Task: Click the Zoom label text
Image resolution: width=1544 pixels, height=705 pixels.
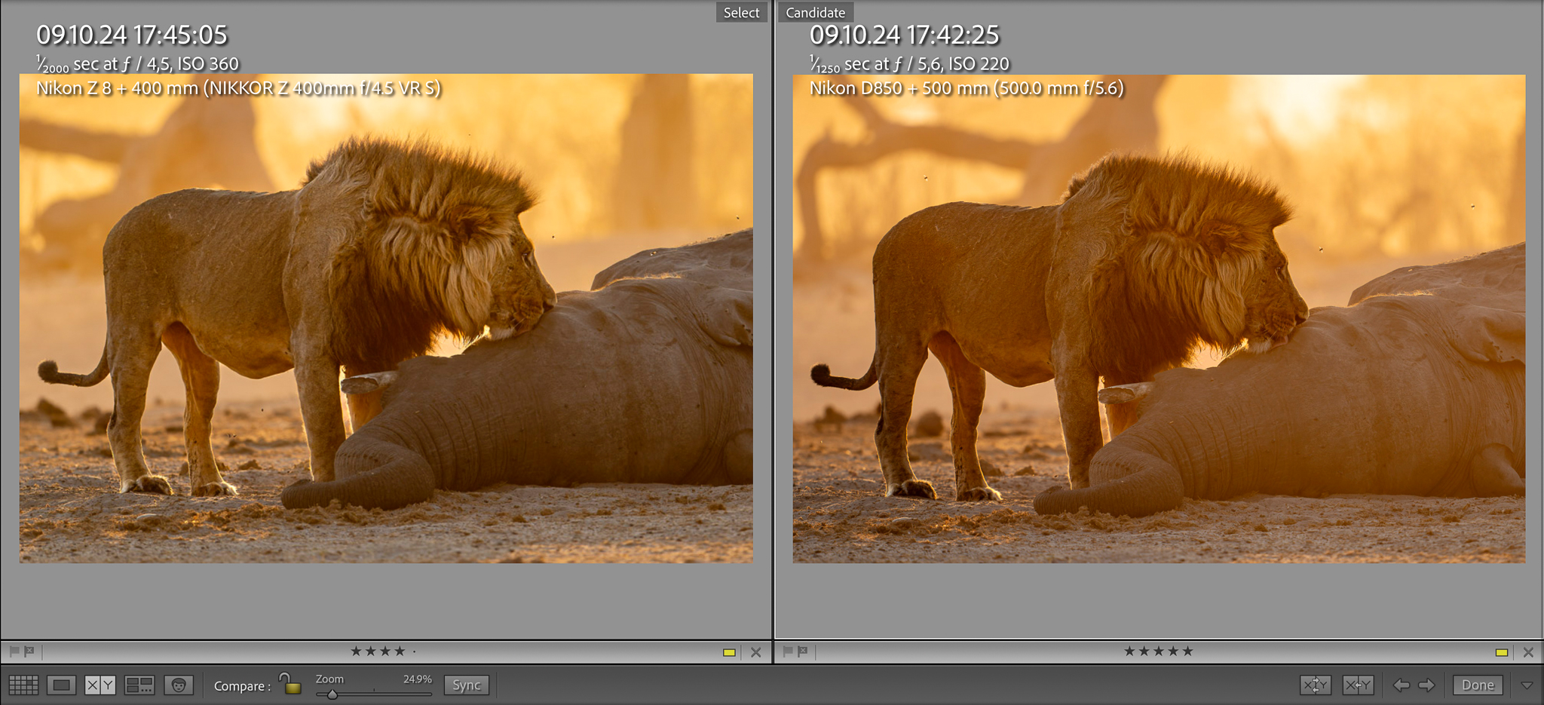Action: pyautogui.click(x=329, y=679)
